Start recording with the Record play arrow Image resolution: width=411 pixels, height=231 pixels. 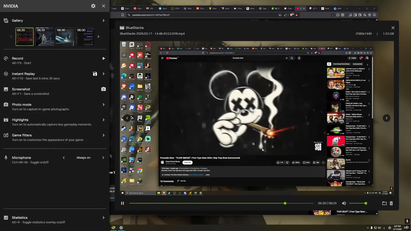point(103,58)
